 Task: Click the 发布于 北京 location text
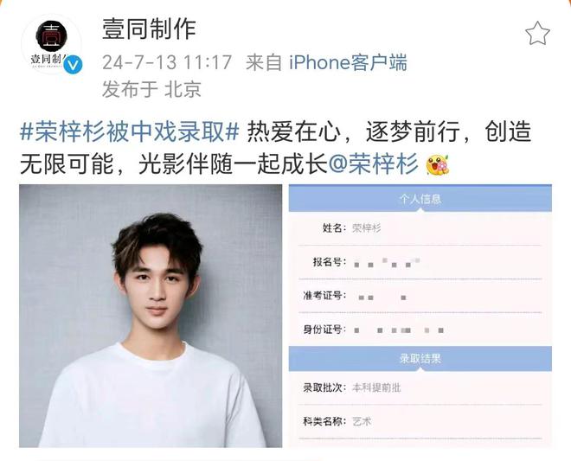coord(151,89)
